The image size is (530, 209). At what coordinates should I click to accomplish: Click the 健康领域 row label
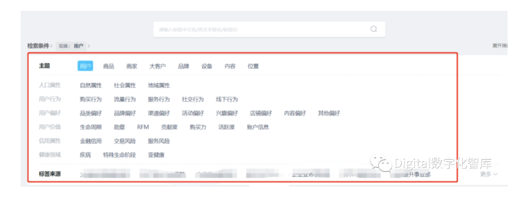click(x=49, y=155)
